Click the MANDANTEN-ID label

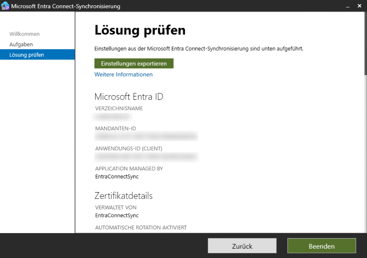tap(116, 128)
